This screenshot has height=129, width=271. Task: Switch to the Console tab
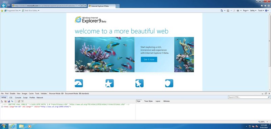[x=18, y=97]
